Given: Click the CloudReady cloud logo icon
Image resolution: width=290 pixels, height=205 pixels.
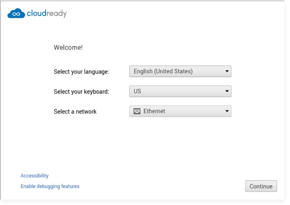Looking at the screenshot, I should [x=16, y=14].
